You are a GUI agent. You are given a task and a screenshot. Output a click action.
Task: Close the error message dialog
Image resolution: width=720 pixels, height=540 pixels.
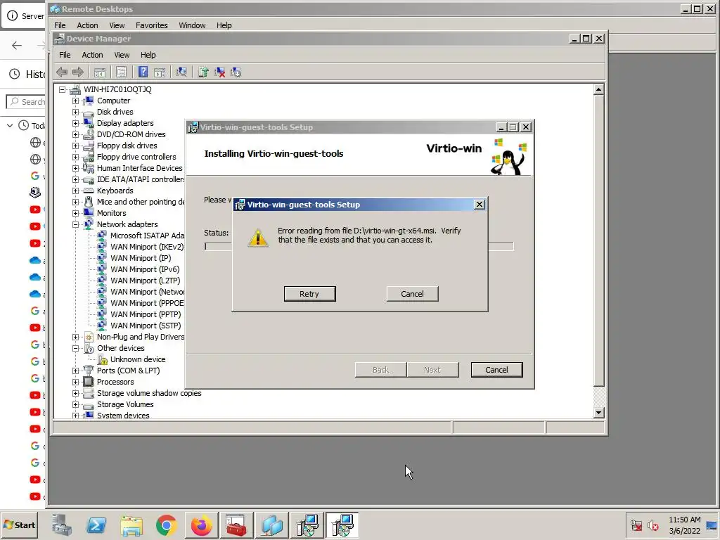coord(479,205)
